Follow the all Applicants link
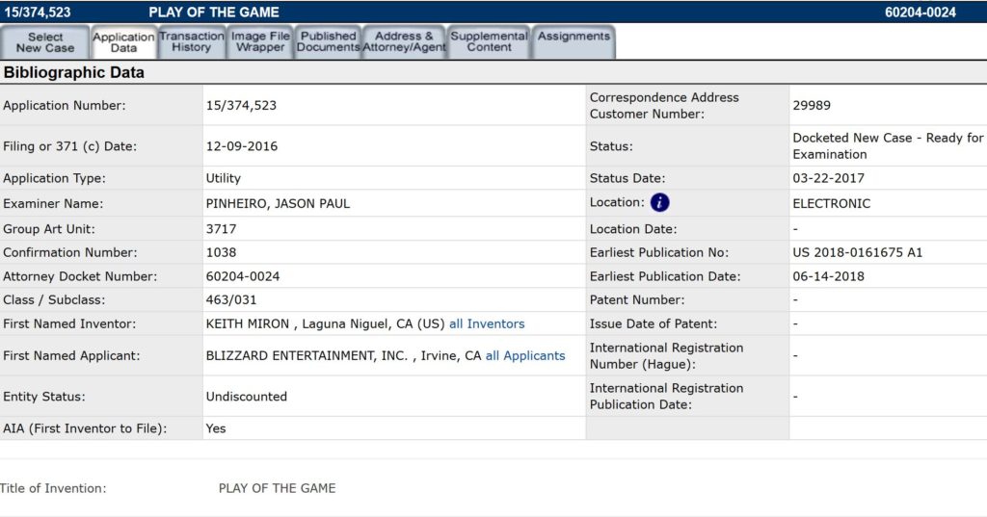Viewport: 987px width, 517px height. 524,356
